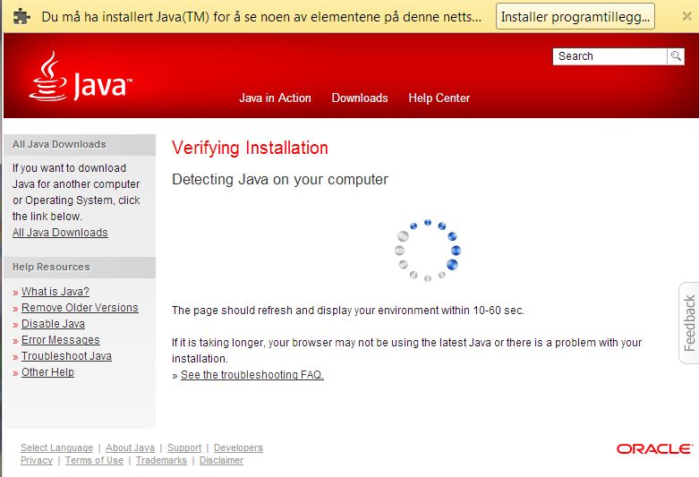Click Support footer link
The height and width of the screenshot is (477, 699).
[x=184, y=447]
